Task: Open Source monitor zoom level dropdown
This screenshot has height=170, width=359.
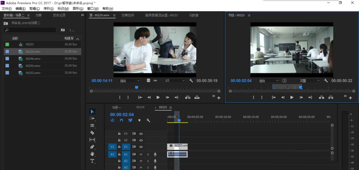Action: 130,81
